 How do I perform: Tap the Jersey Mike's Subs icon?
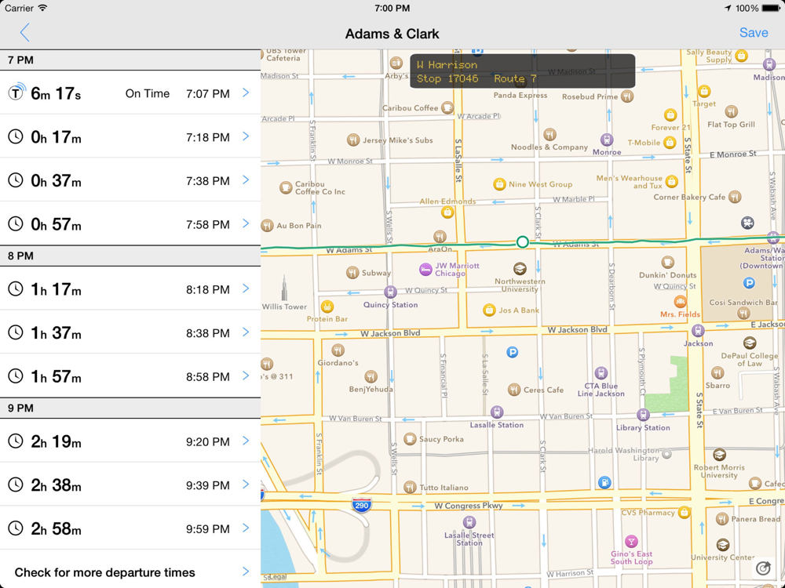[x=353, y=140]
